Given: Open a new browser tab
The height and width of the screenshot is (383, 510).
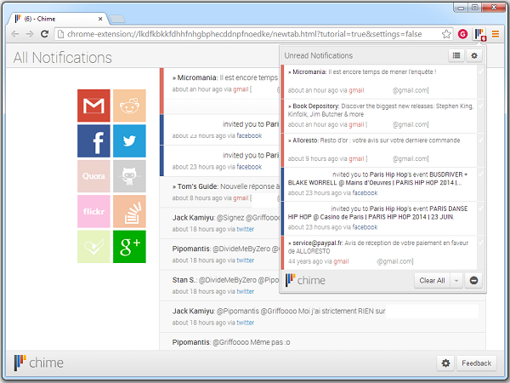Looking at the screenshot, I should click(x=116, y=20).
